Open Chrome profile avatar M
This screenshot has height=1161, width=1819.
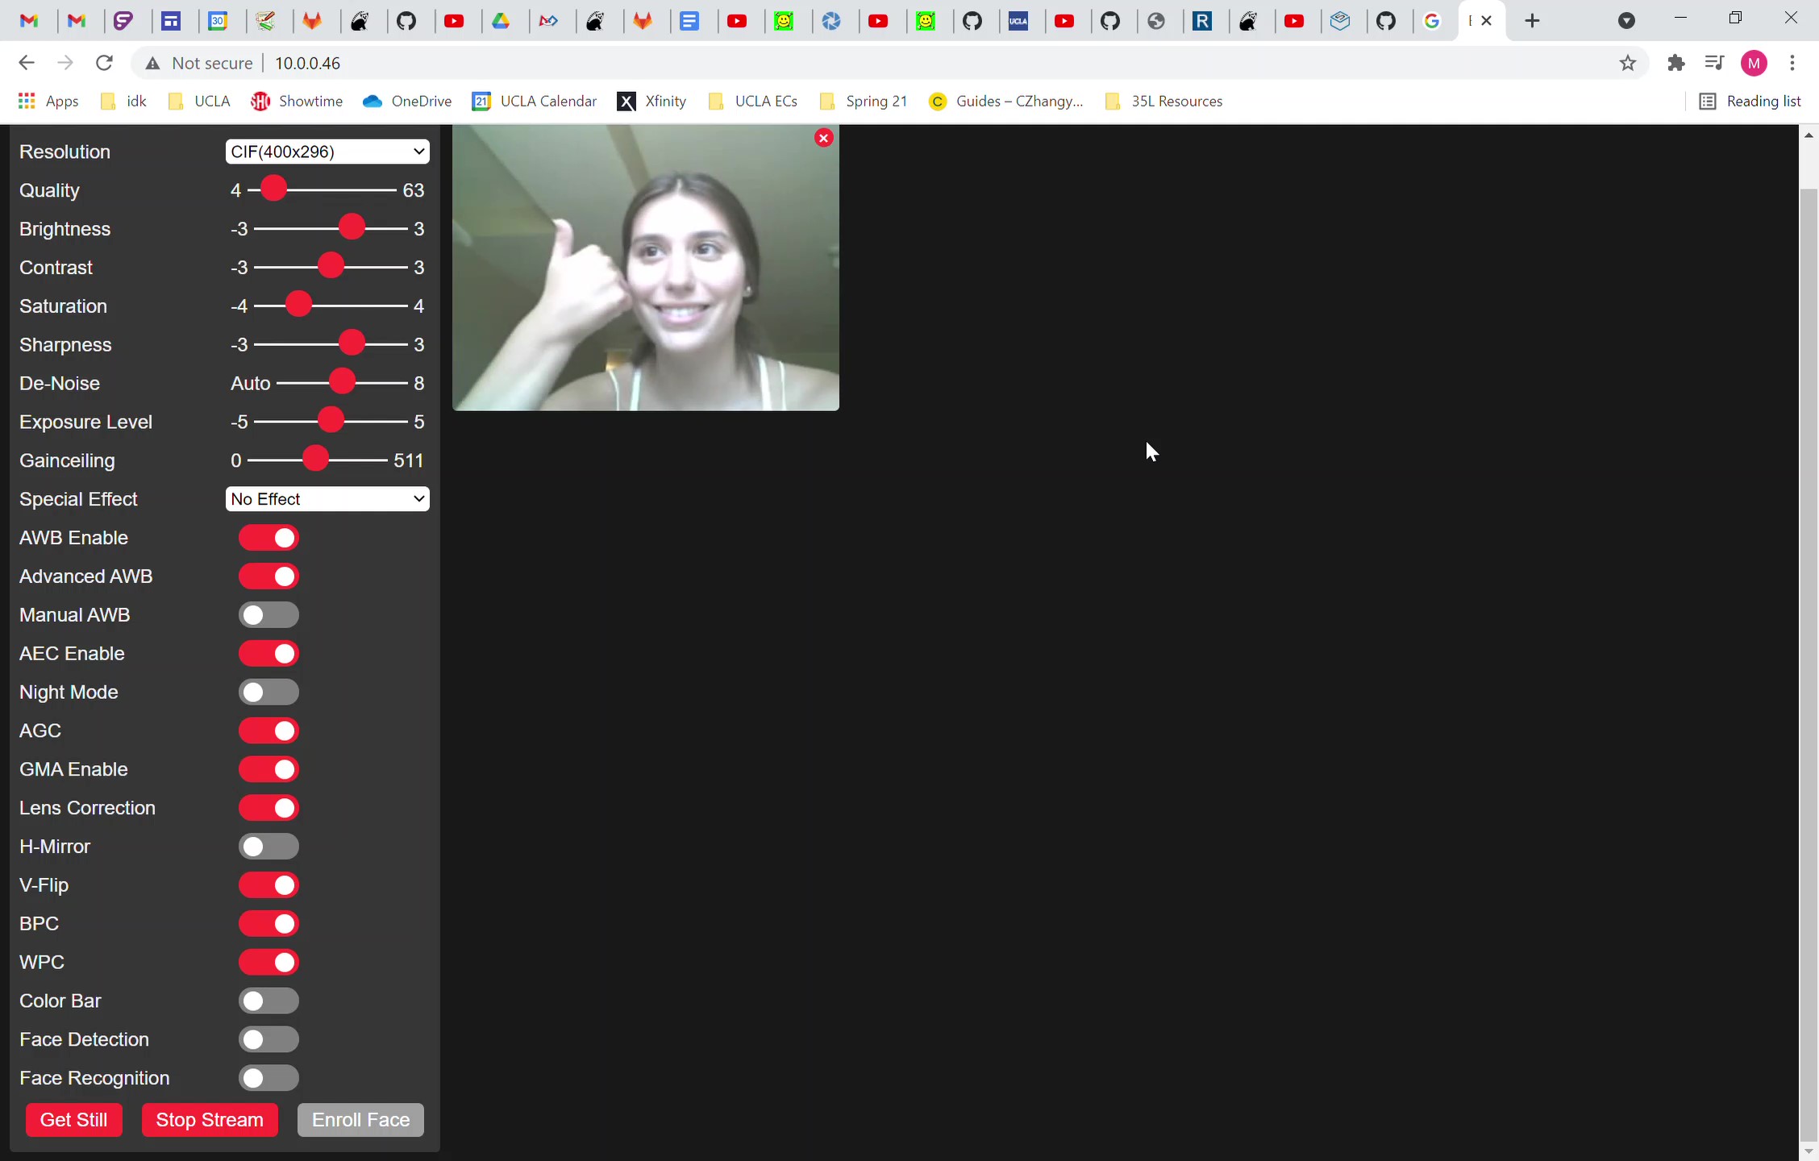tap(1754, 62)
